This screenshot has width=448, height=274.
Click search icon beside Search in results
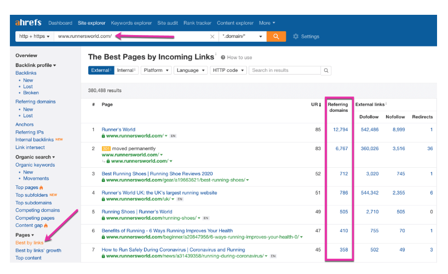(326, 71)
